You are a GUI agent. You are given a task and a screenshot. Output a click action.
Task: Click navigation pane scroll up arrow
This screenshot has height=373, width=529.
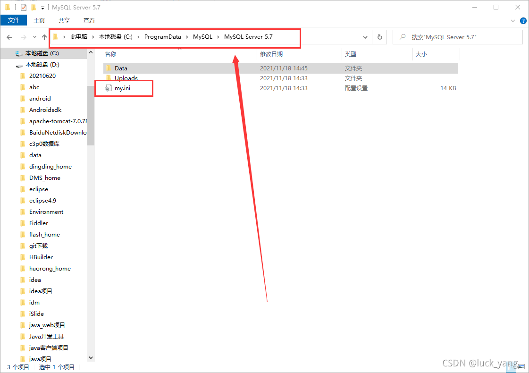pyautogui.click(x=91, y=52)
